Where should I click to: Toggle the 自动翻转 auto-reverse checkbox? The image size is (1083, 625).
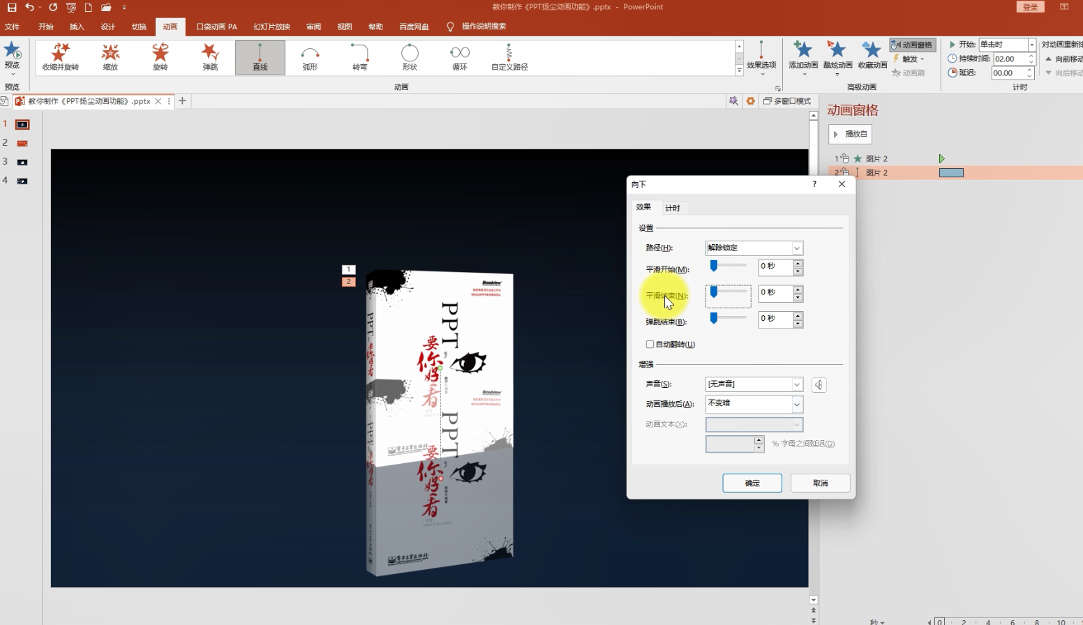tap(650, 345)
